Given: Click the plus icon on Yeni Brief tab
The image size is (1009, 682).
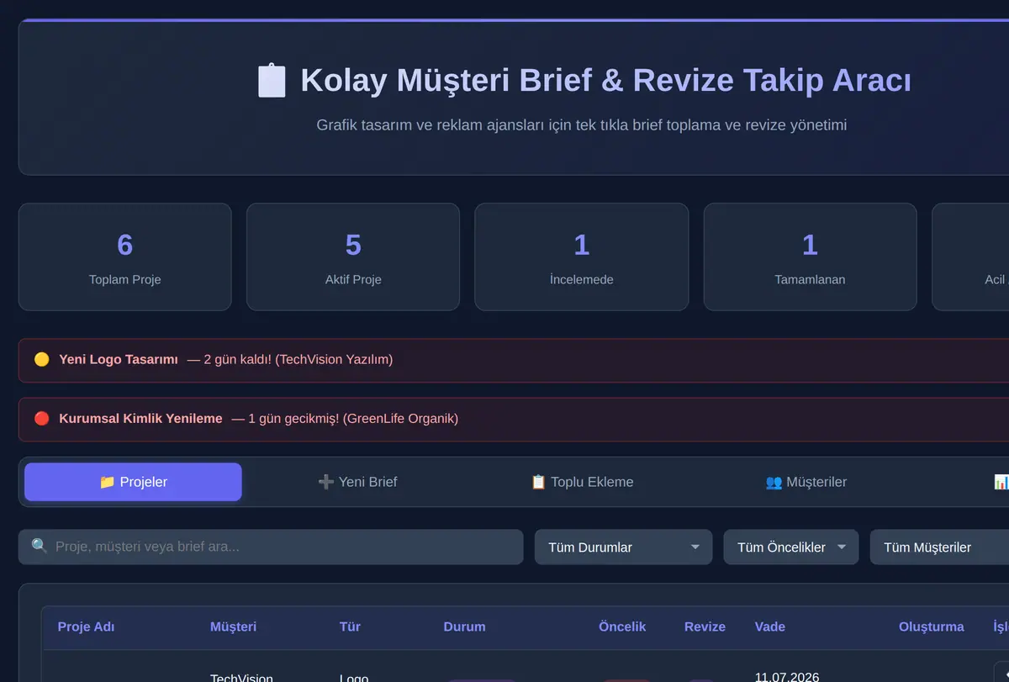Looking at the screenshot, I should point(326,482).
